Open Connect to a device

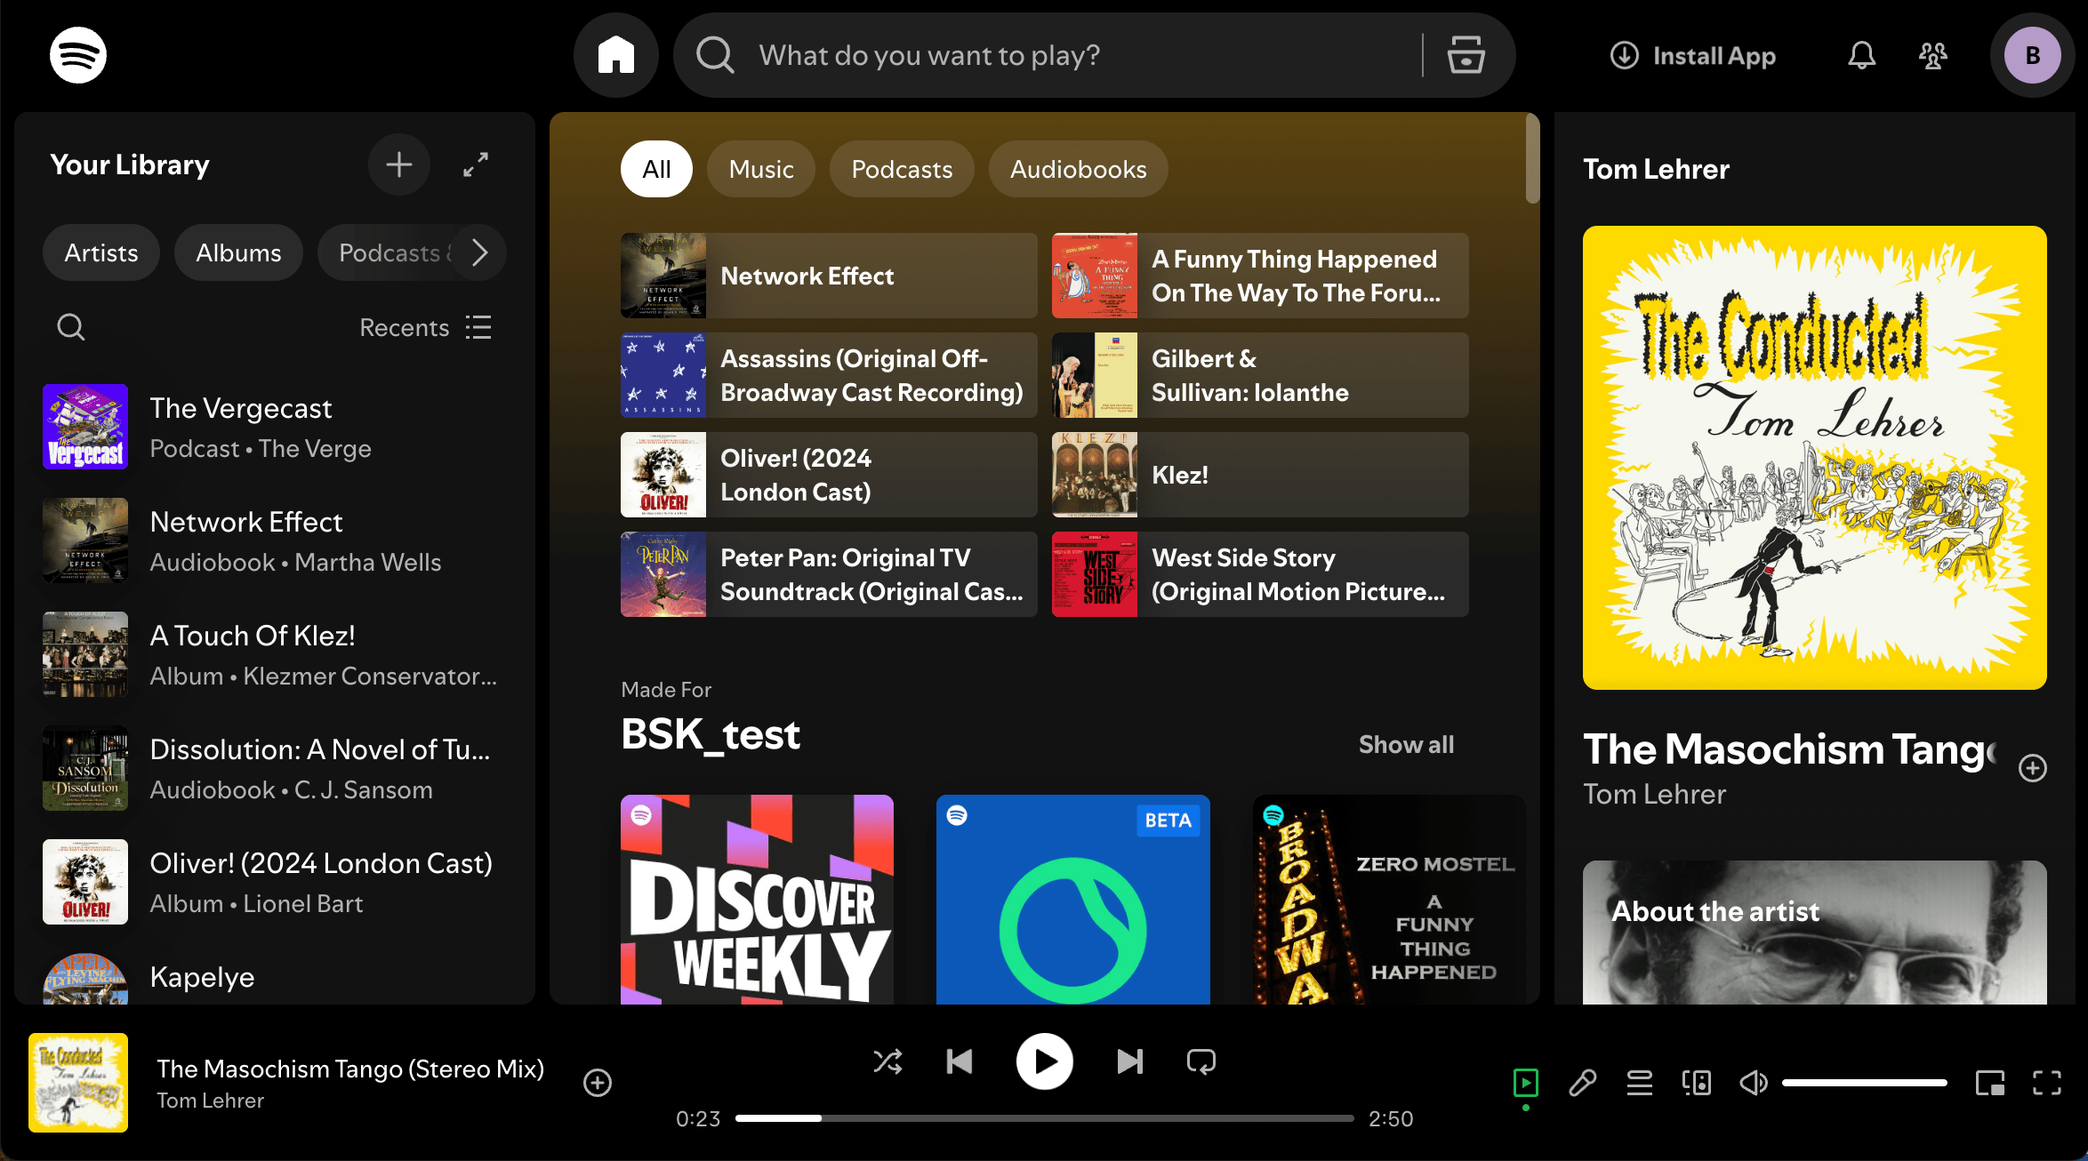(x=1696, y=1083)
